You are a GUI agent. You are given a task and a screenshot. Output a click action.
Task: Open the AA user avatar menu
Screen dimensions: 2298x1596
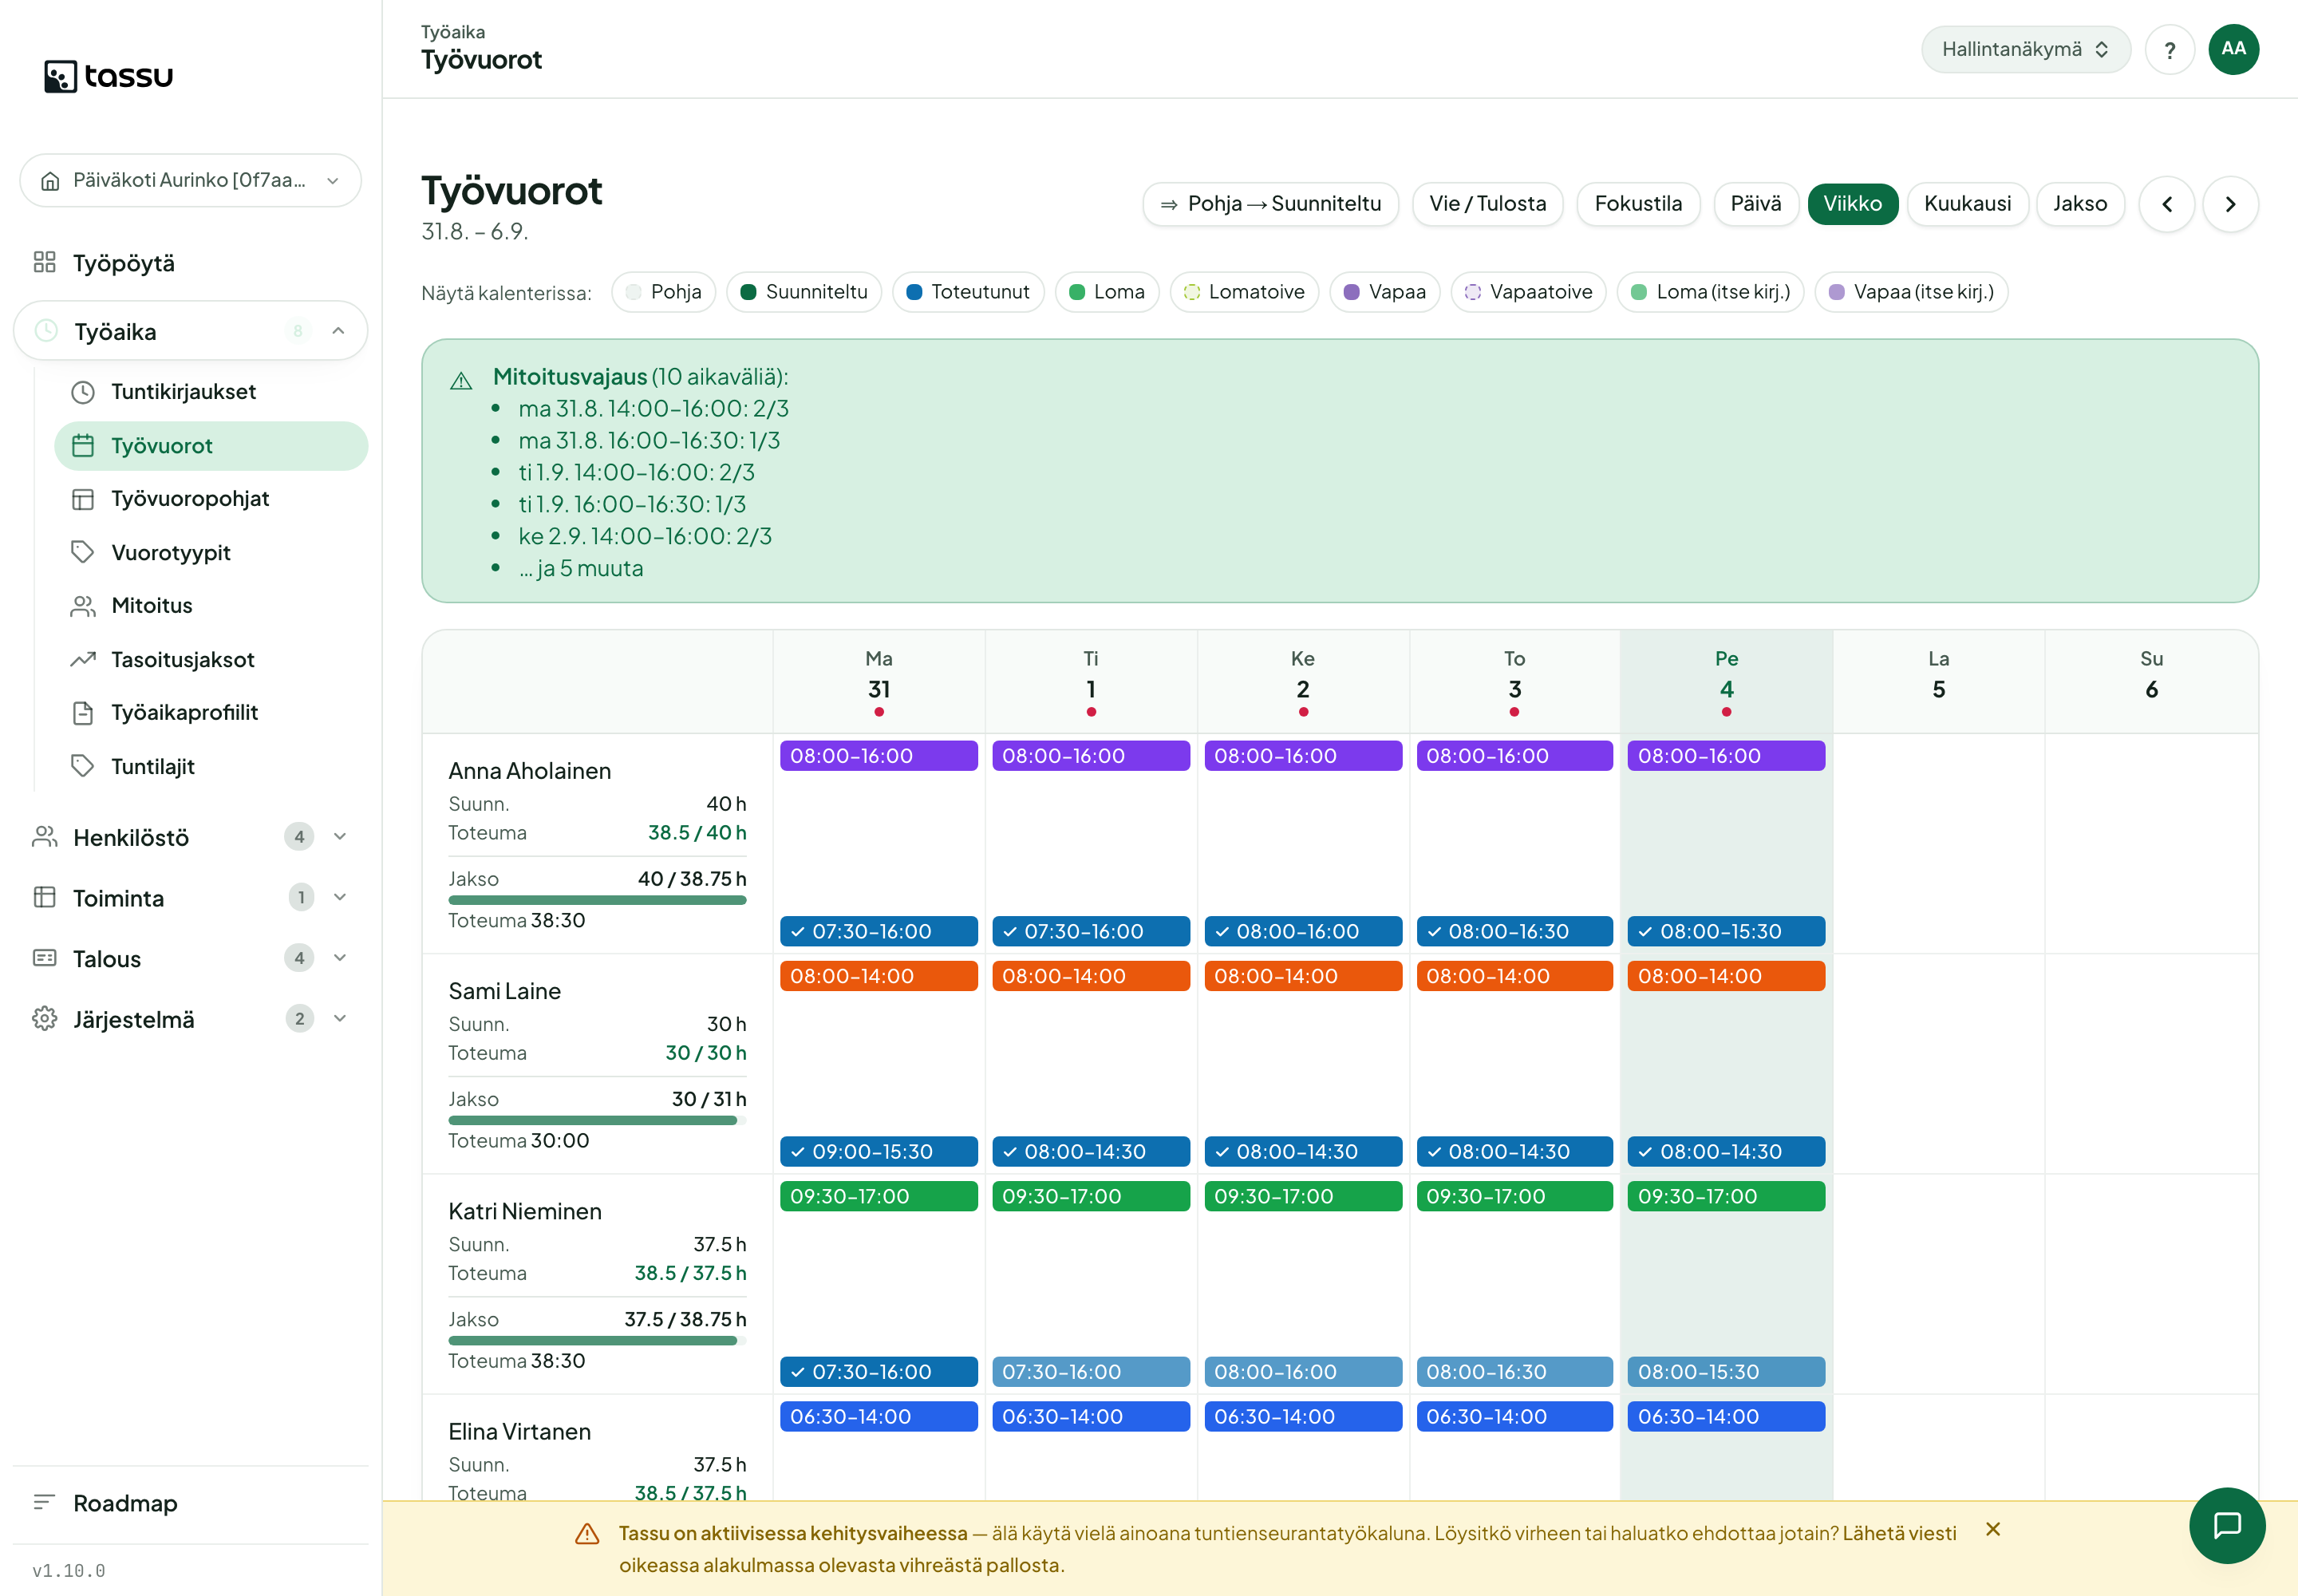pos(2233,50)
